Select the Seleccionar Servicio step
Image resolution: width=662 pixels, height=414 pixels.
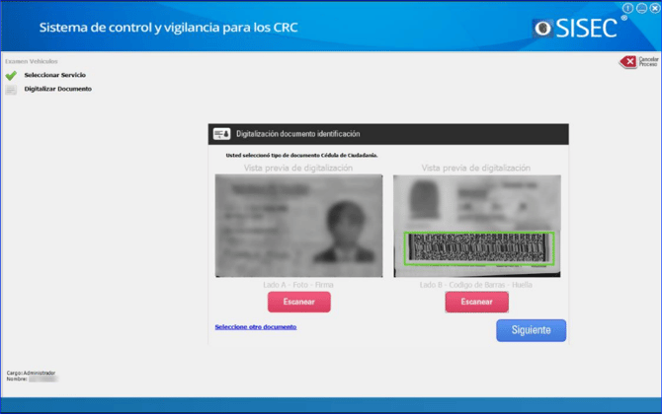click(x=55, y=75)
